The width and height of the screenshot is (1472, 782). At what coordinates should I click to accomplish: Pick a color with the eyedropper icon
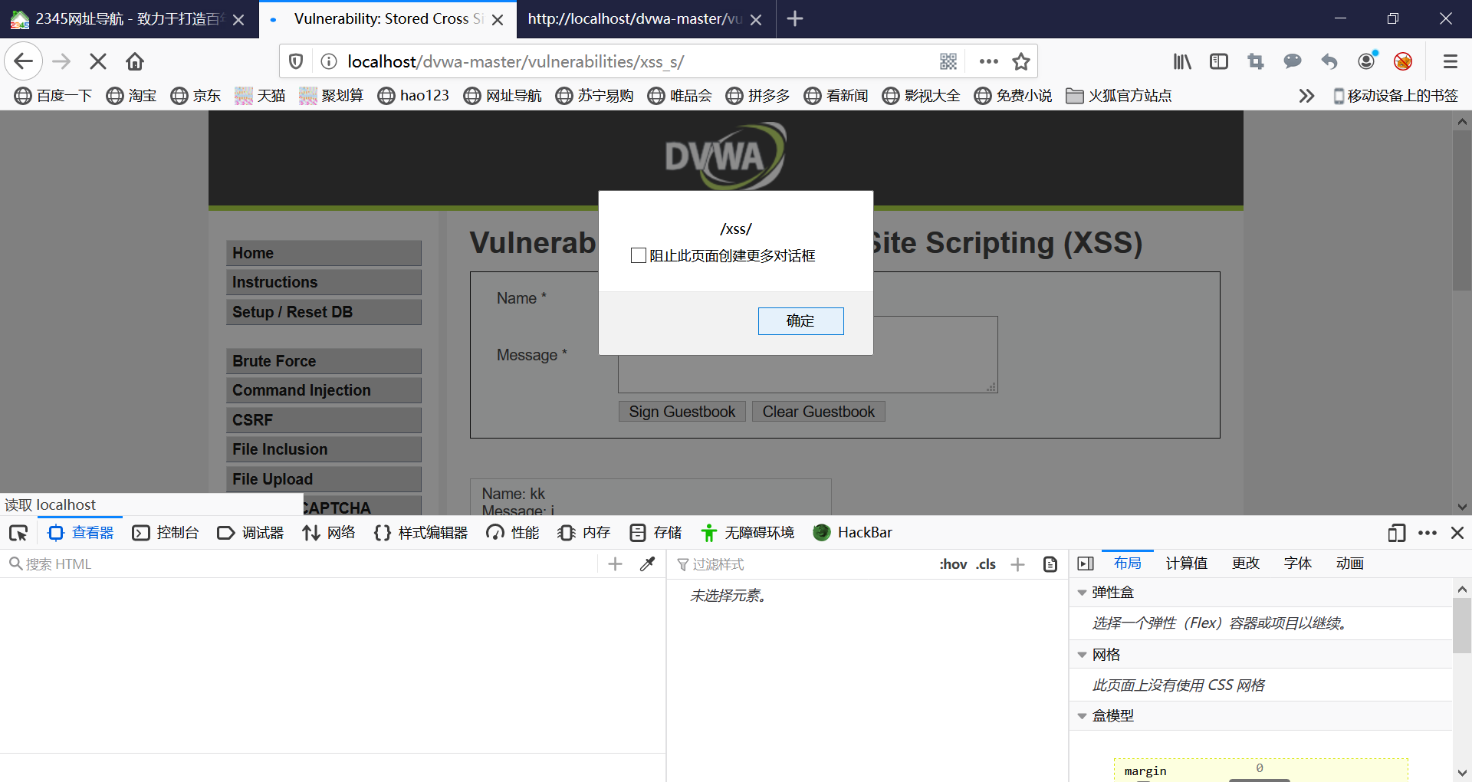647,564
